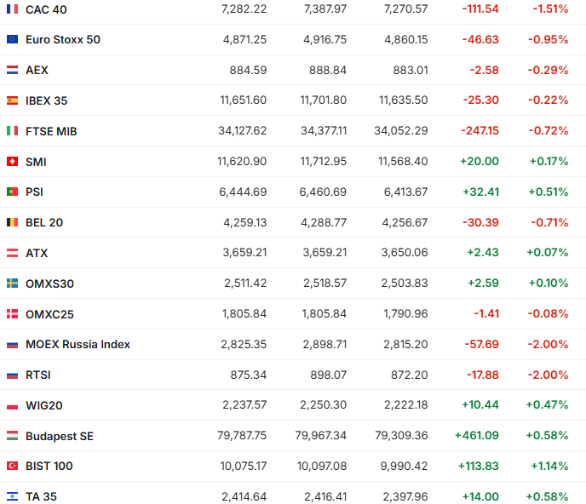This screenshot has width=586, height=504.
Task: Click the Israel flag next to TA 35
Action: (12, 496)
